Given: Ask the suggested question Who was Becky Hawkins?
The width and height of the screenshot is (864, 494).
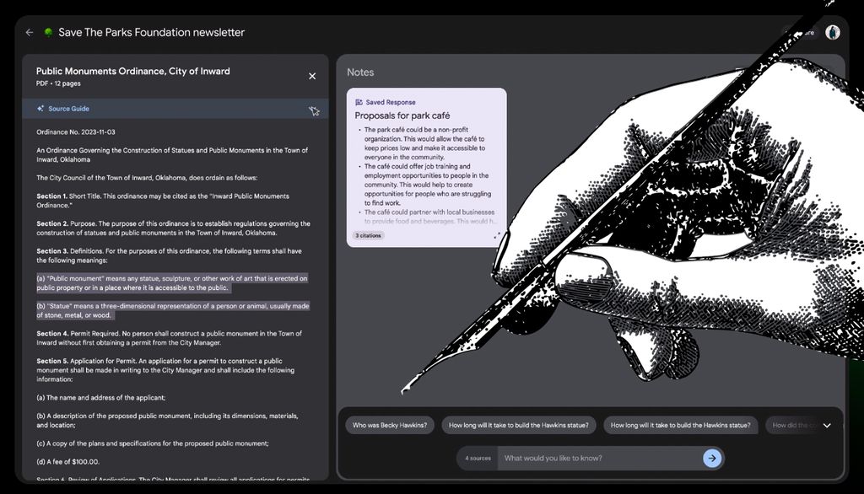Looking at the screenshot, I should pyautogui.click(x=389, y=425).
